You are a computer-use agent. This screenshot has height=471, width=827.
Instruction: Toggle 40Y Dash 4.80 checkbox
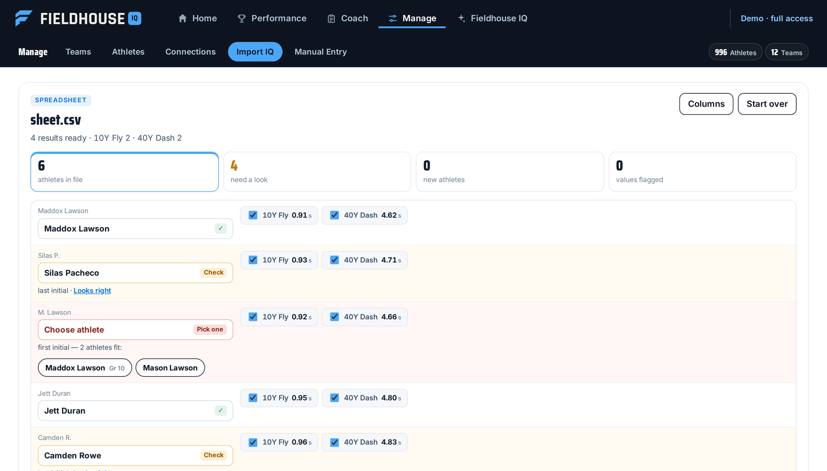tap(334, 398)
